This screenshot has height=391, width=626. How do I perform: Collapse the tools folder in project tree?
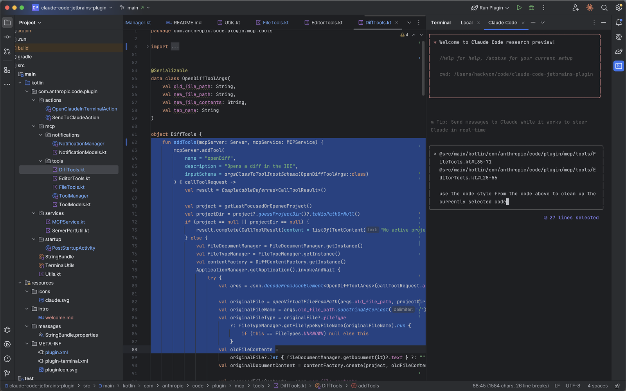pyautogui.click(x=40, y=160)
